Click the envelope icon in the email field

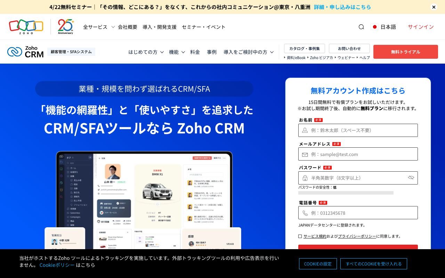click(x=304, y=154)
